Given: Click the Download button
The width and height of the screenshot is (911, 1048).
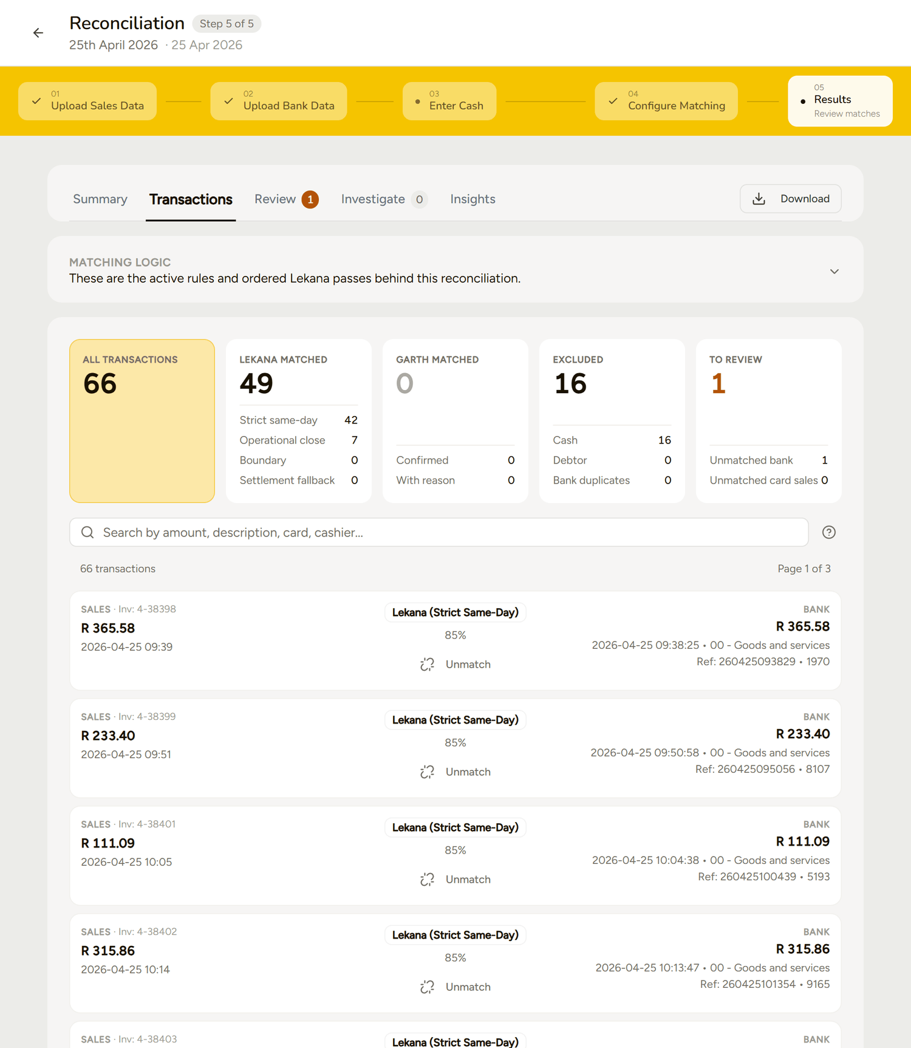Looking at the screenshot, I should 790,199.
